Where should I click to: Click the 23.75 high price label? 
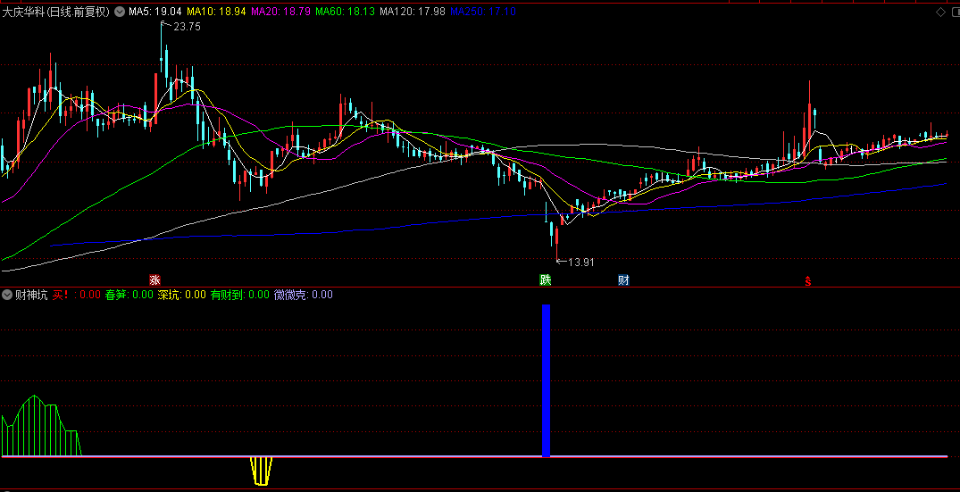pyautogui.click(x=187, y=26)
